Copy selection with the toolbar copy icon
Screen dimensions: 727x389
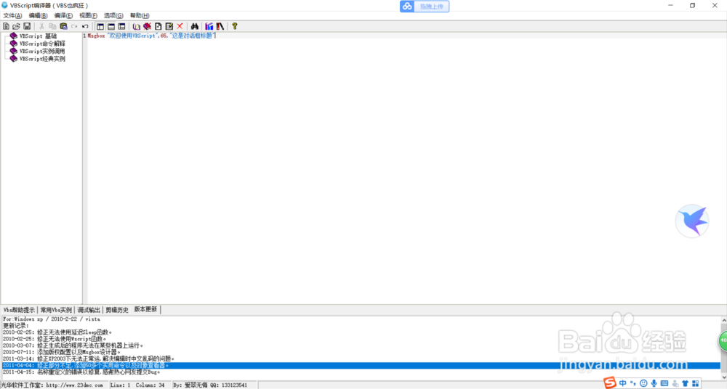click(52, 26)
